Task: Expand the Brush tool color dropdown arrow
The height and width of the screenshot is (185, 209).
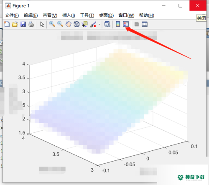Action: point(99,24)
